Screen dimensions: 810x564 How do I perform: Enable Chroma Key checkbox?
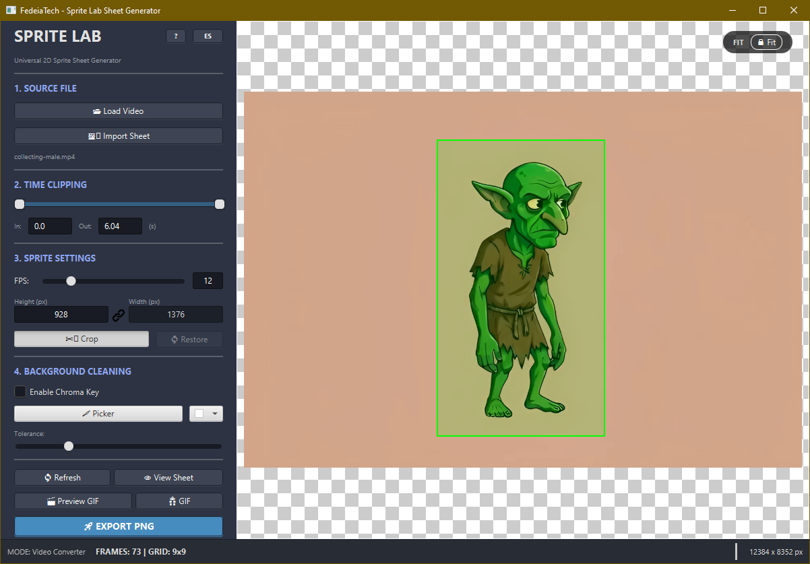click(x=21, y=392)
